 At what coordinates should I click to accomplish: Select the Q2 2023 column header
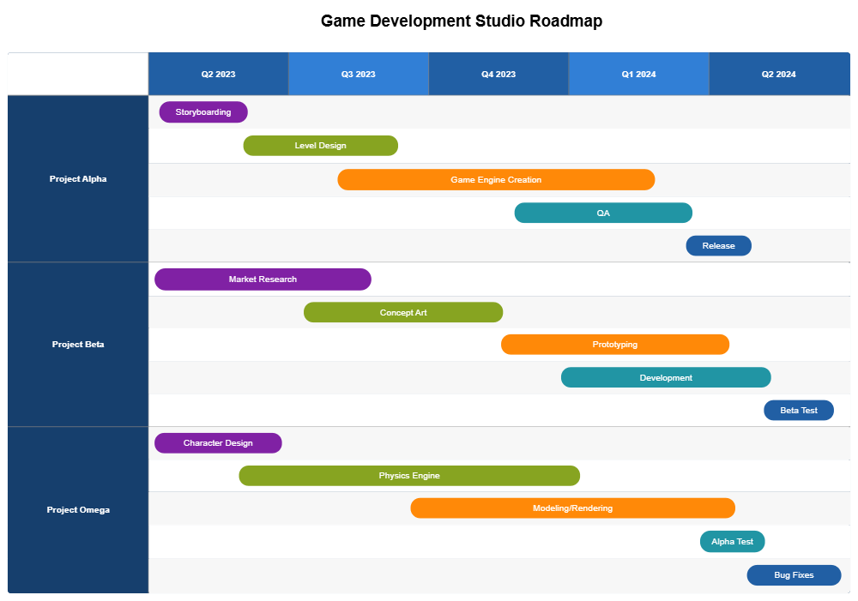click(217, 75)
